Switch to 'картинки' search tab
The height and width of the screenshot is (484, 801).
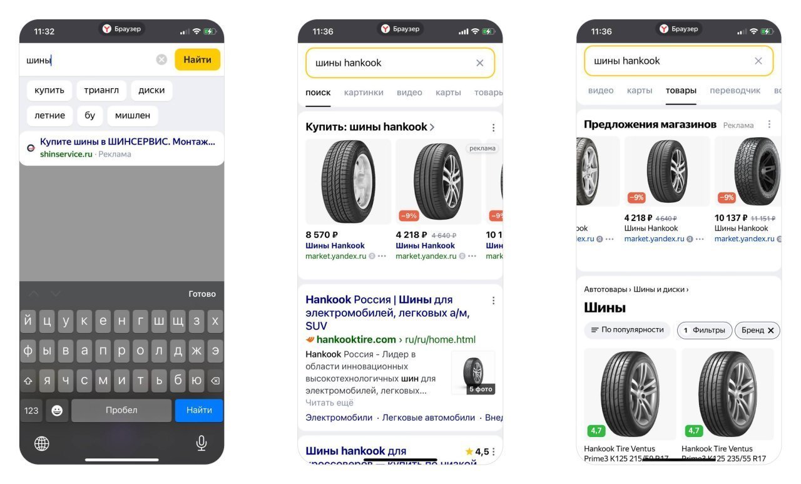click(364, 92)
